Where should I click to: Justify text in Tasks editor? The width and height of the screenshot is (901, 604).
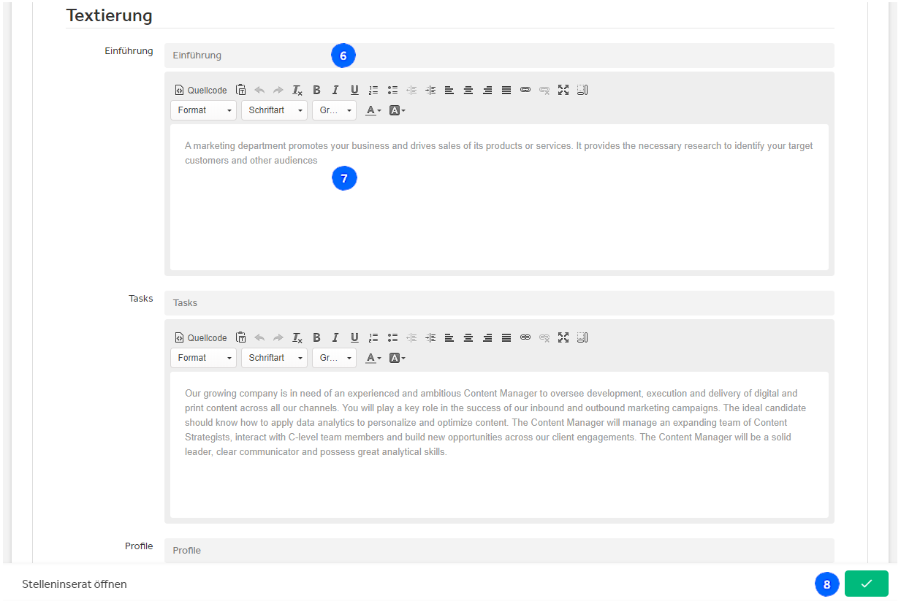[x=506, y=338]
